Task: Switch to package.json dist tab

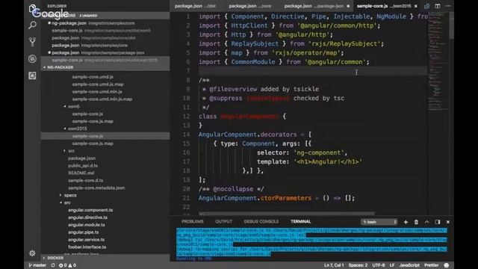Action: coord(195,6)
